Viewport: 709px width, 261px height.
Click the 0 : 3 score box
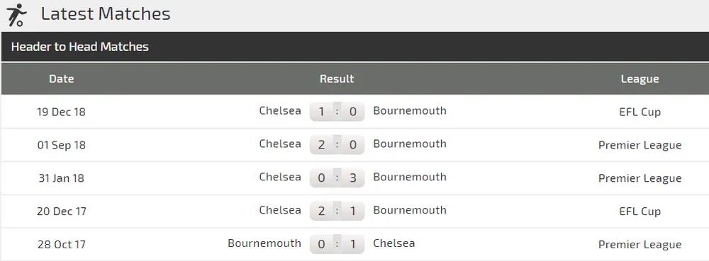tap(337, 178)
